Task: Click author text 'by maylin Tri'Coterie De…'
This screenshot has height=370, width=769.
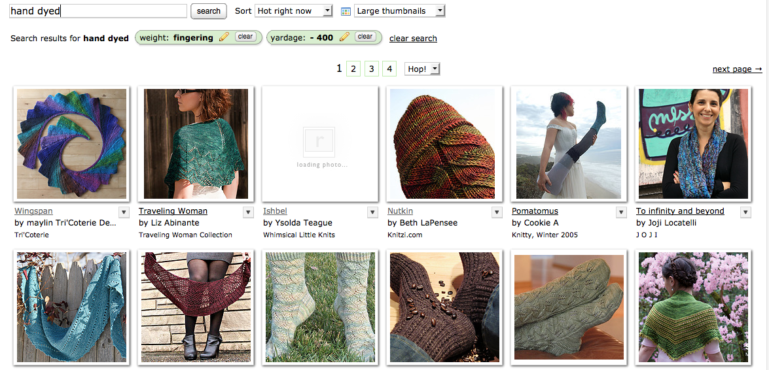Action: coord(65,222)
